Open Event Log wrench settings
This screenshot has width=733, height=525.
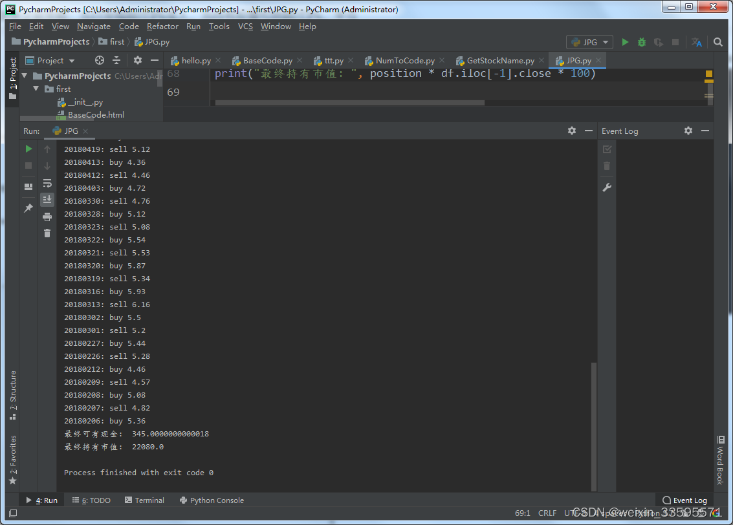607,187
